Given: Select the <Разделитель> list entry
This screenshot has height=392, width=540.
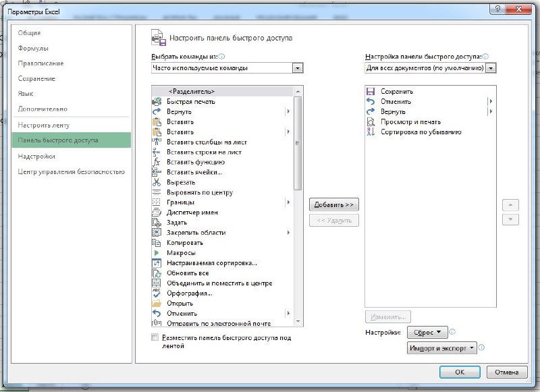Looking at the screenshot, I should click(223, 91).
